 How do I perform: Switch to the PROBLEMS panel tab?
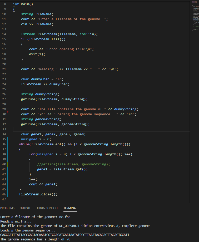(7, 208)
